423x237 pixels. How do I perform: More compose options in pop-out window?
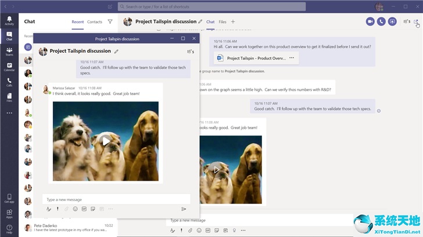pos(110,209)
